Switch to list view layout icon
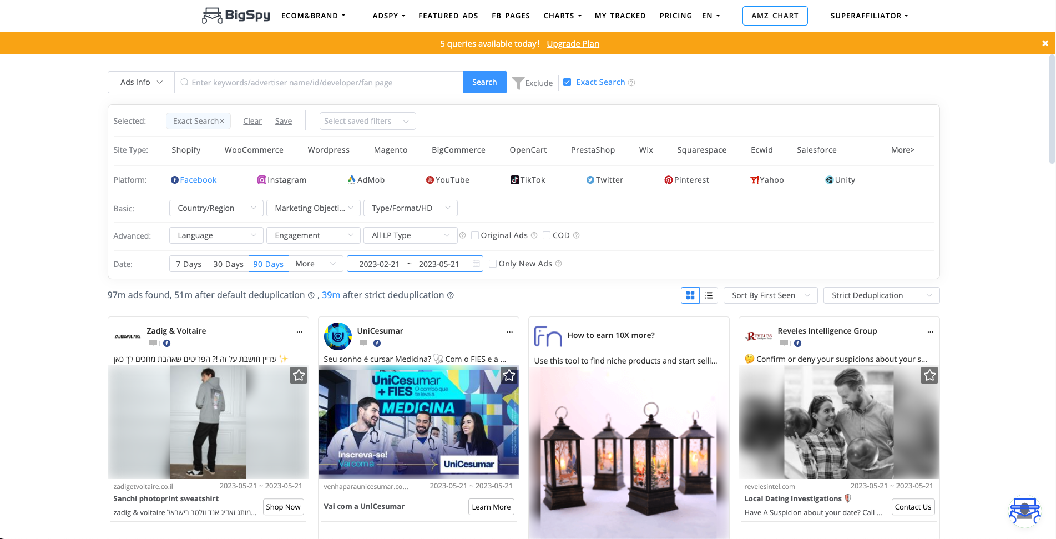This screenshot has width=1056, height=539. [709, 295]
